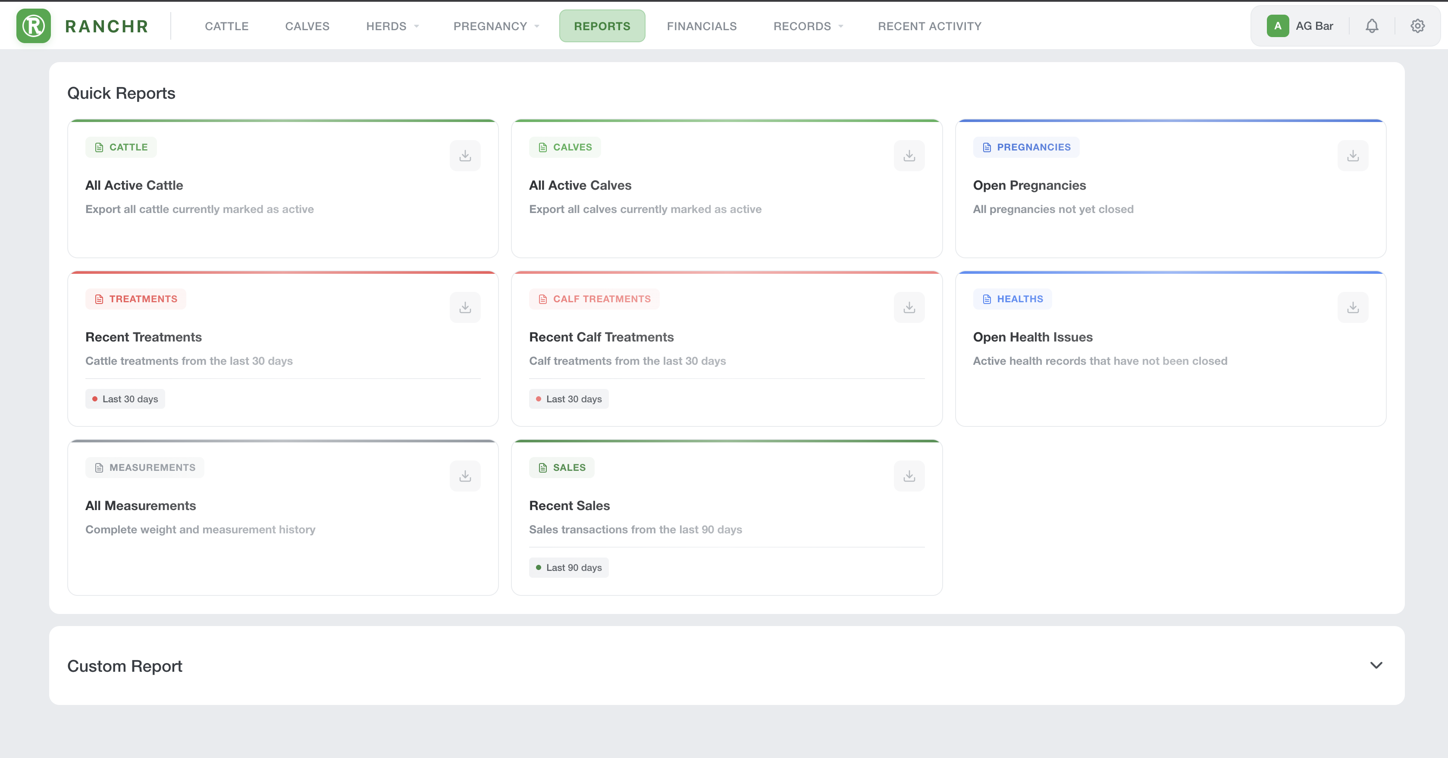This screenshot has height=758, width=1448.
Task: Open the Pregnancy dropdown menu
Action: [496, 26]
